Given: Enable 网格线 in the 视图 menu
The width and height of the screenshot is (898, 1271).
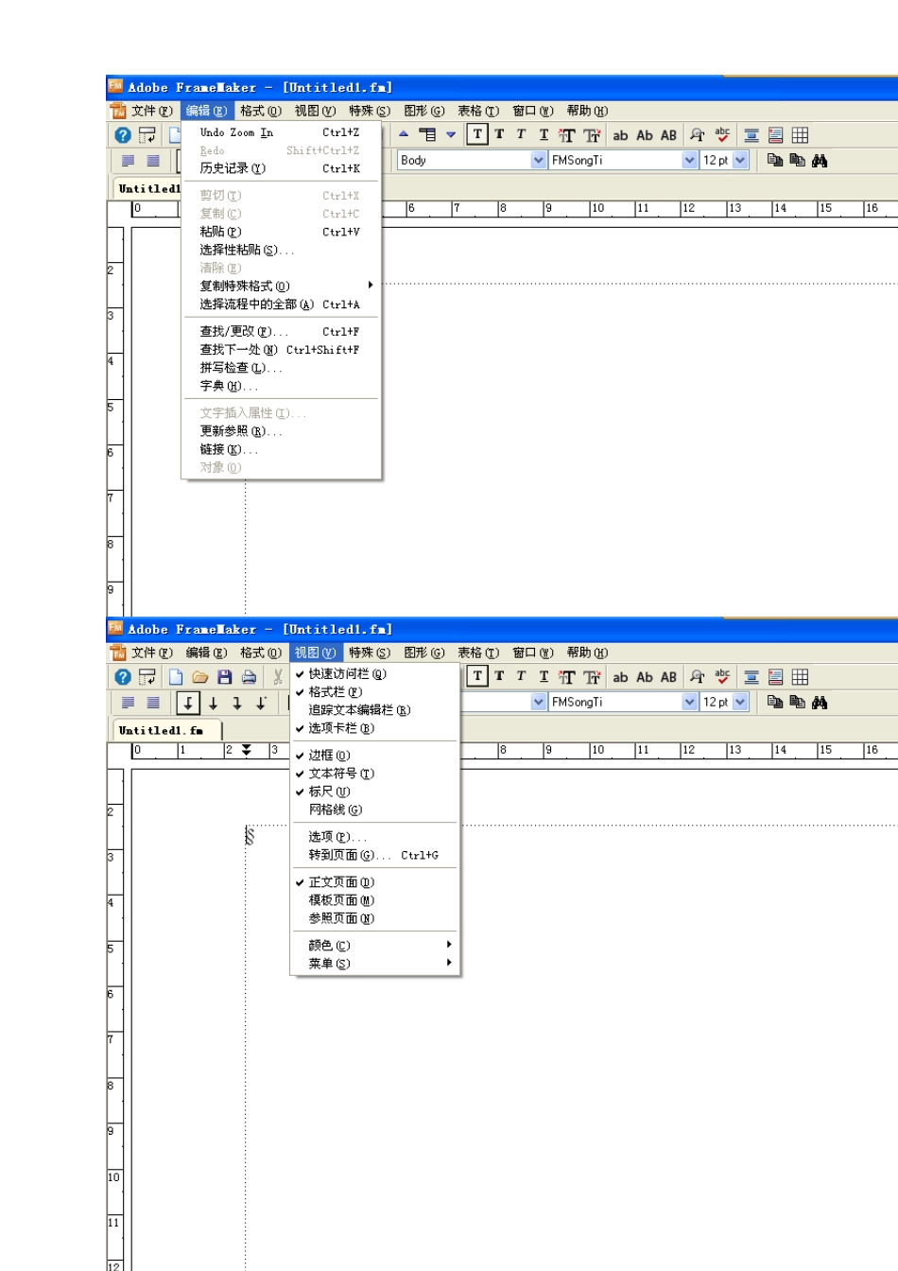Looking at the screenshot, I should (x=375, y=810).
